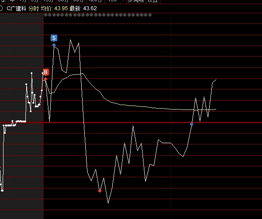Image resolution: width=262 pixels, height=219 pixels.
Task: Click the stock name C广建科
Action: click(16, 8)
